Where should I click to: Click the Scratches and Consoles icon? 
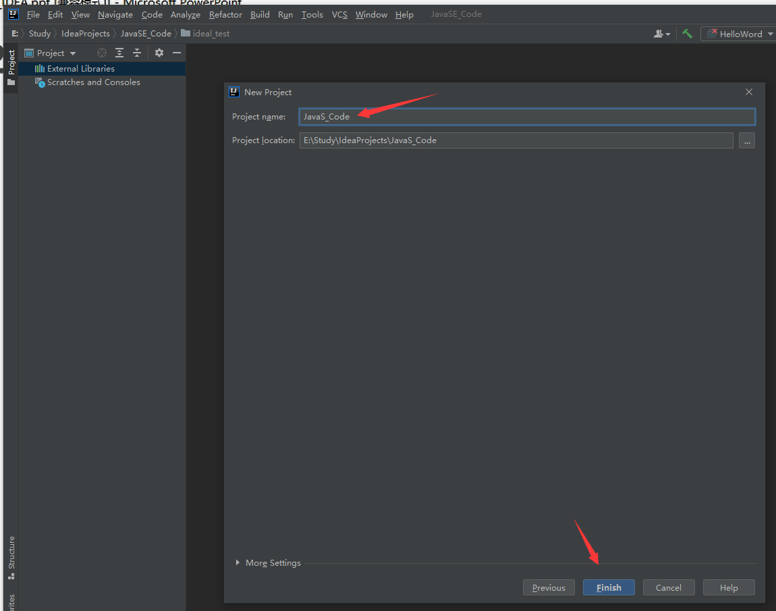[39, 82]
